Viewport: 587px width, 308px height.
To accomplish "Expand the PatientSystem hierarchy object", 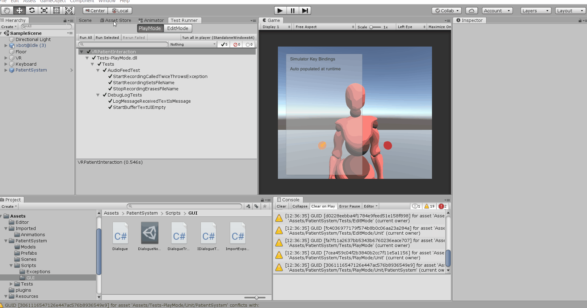I will 6,70.
